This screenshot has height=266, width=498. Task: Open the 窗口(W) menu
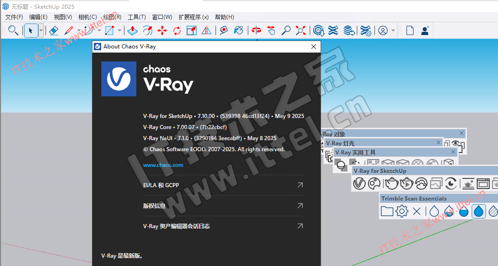click(x=162, y=17)
